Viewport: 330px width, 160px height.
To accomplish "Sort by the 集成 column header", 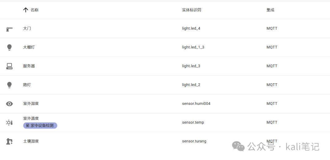I will [x=270, y=10].
